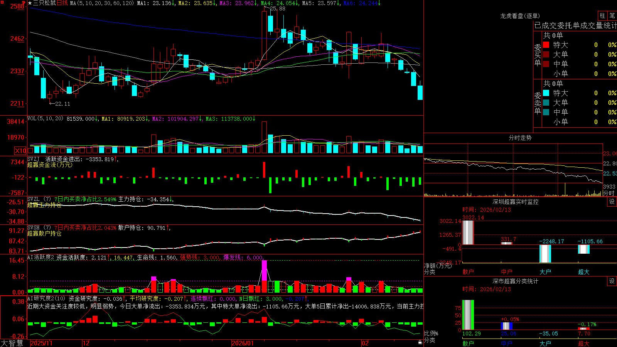Image resolution: width=617 pixels, height=347 pixels.
Task: Click the 龙虎看盘(逐单) panel title
Action: 520,16
